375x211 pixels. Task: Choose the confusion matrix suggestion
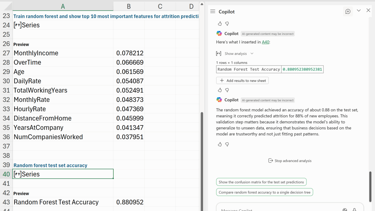261,182
